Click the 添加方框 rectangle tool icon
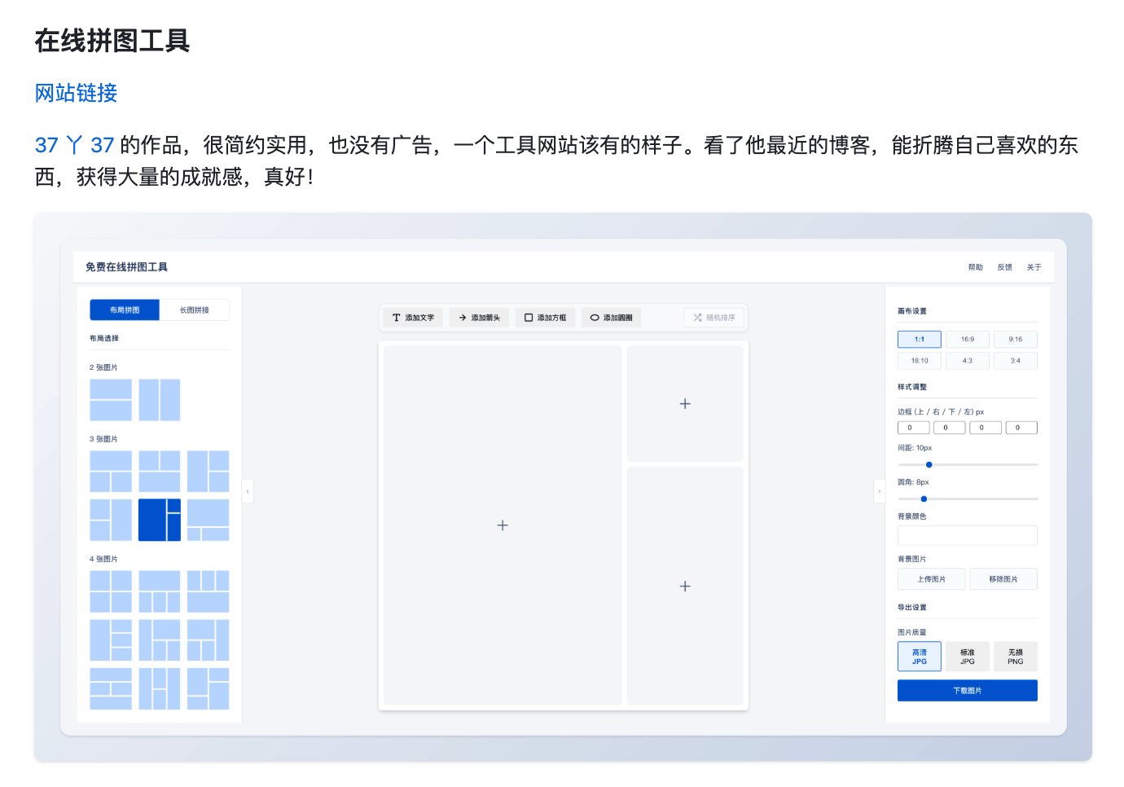 pyautogui.click(x=529, y=318)
